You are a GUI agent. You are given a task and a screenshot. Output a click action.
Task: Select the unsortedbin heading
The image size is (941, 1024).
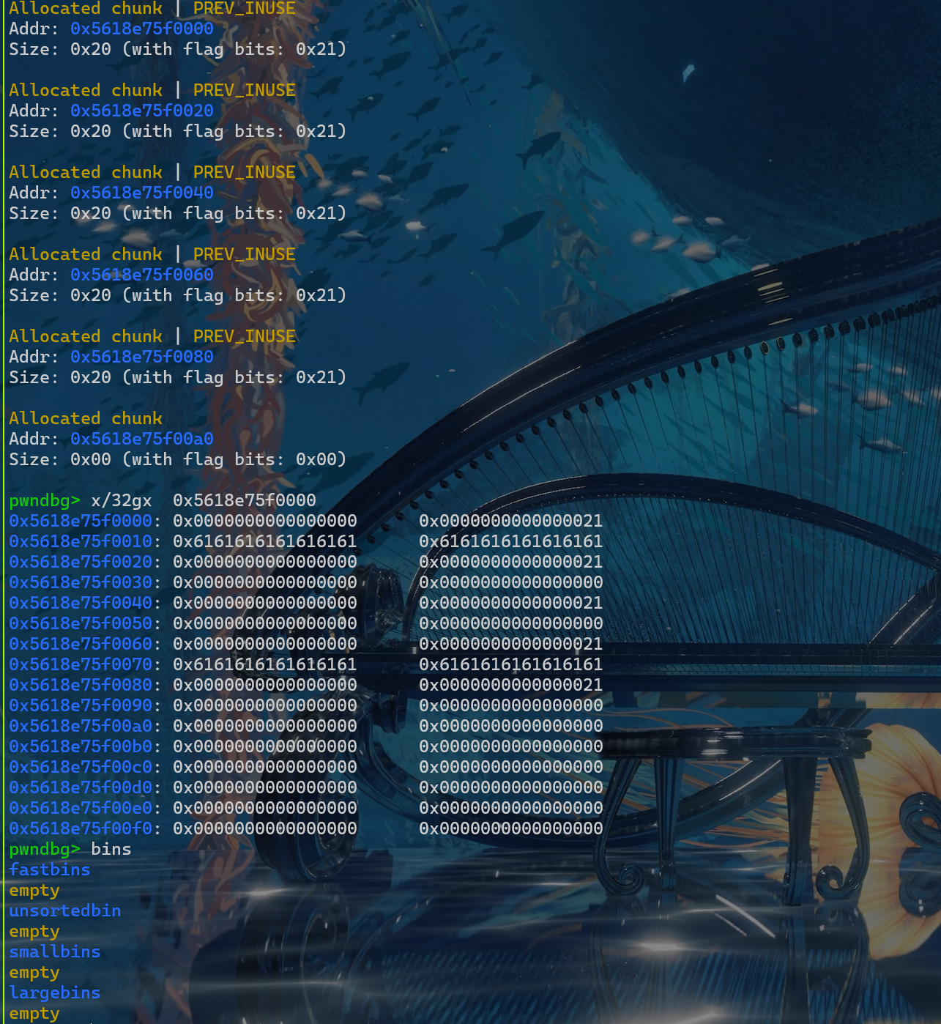point(64,911)
